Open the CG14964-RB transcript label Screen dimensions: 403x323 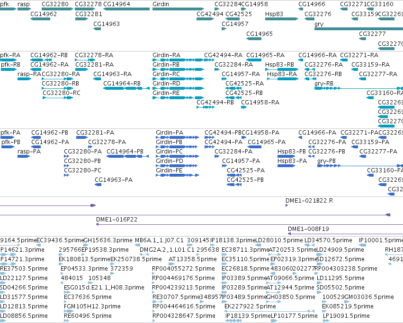click(x=122, y=84)
